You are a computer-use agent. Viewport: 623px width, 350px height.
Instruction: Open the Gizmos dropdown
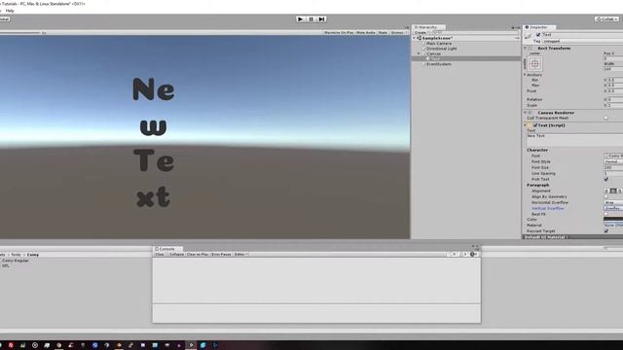click(x=398, y=32)
